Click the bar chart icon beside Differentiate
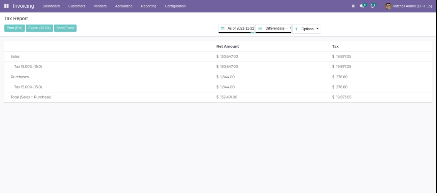Image resolution: width=437 pixels, height=193 pixels. point(260,29)
